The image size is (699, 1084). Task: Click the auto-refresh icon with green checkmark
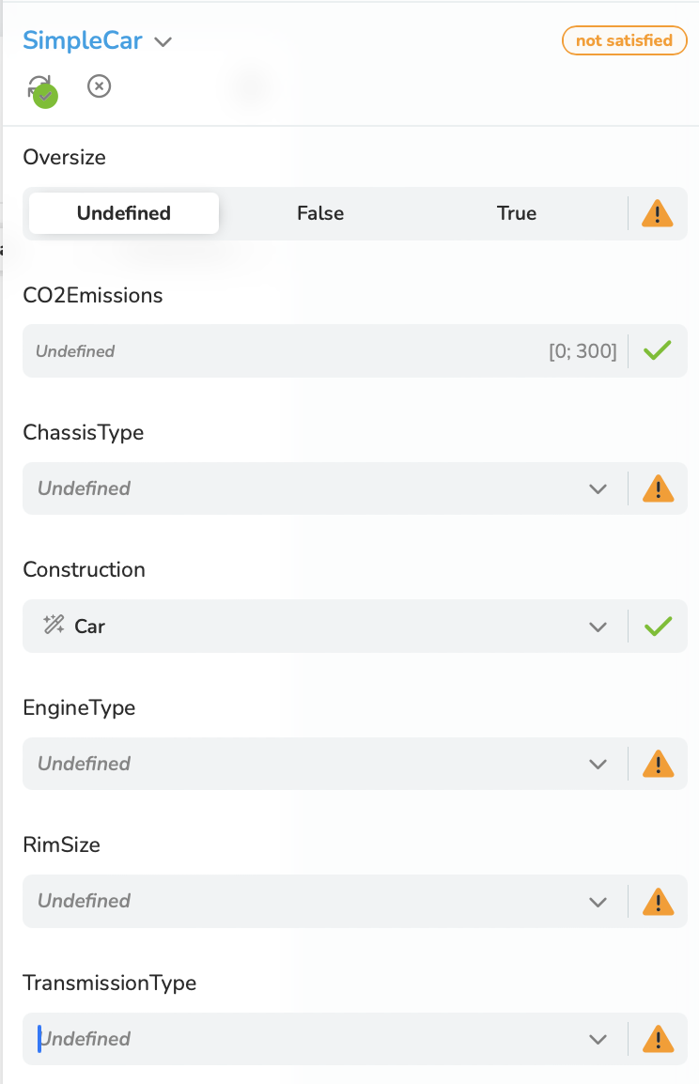click(41, 90)
